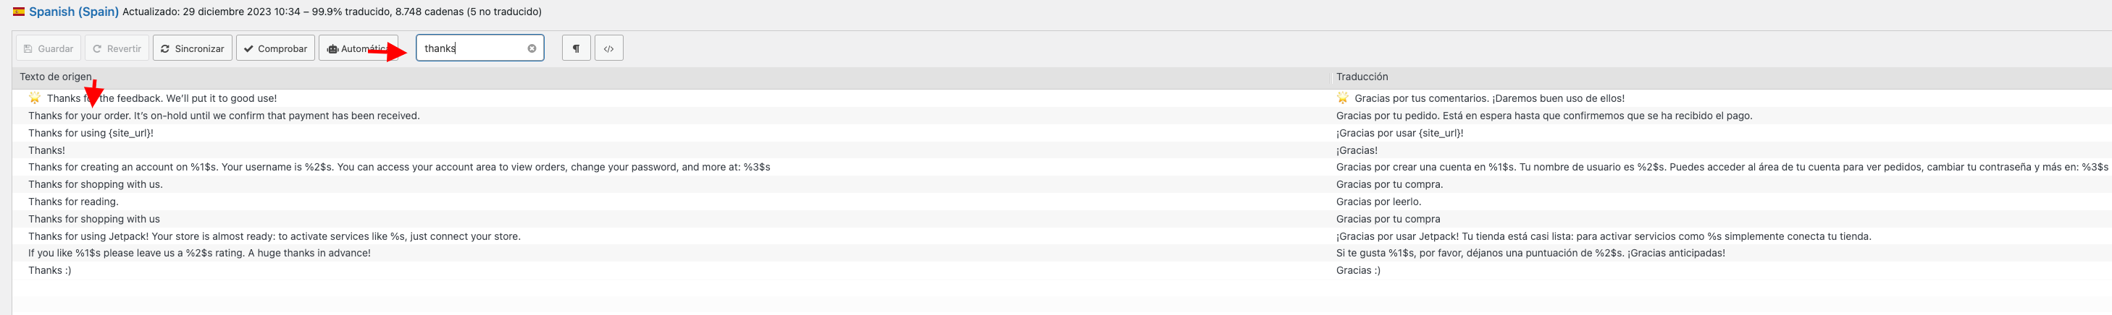Viewport: 2112px width, 315px height.
Task: Click inside the thanks search field
Action: [472, 48]
